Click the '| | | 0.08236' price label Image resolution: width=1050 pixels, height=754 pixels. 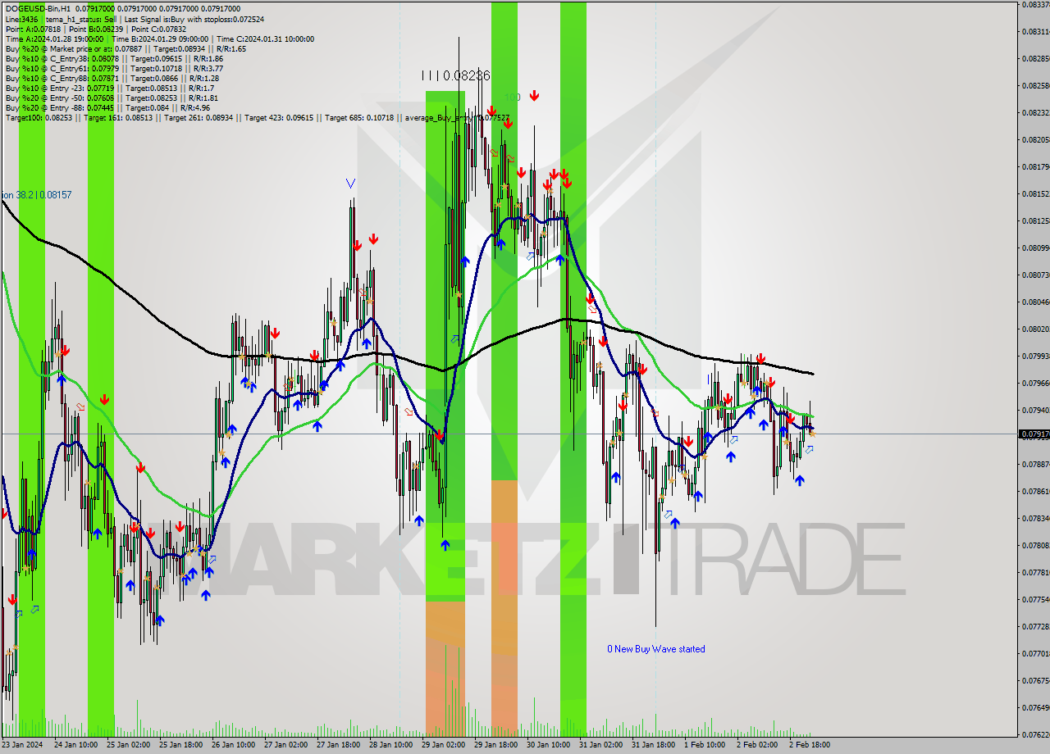coord(455,75)
